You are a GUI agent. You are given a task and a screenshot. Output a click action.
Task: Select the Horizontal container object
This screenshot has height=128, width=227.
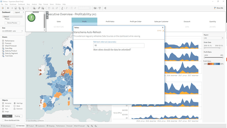click(x=7, y=103)
